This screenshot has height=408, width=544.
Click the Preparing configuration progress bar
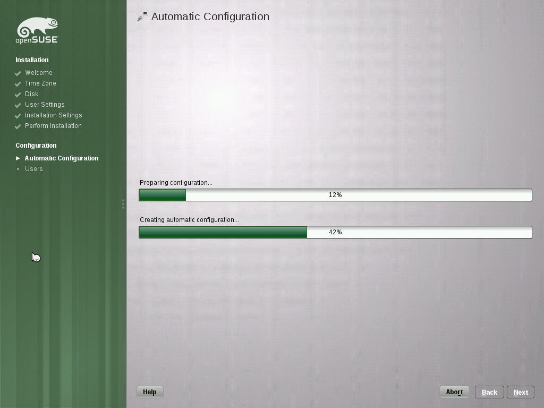[x=335, y=195]
